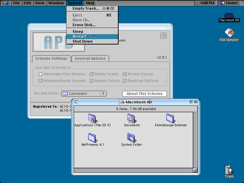Click the Macintosh HD window title text
244x183 pixels.
138,102
